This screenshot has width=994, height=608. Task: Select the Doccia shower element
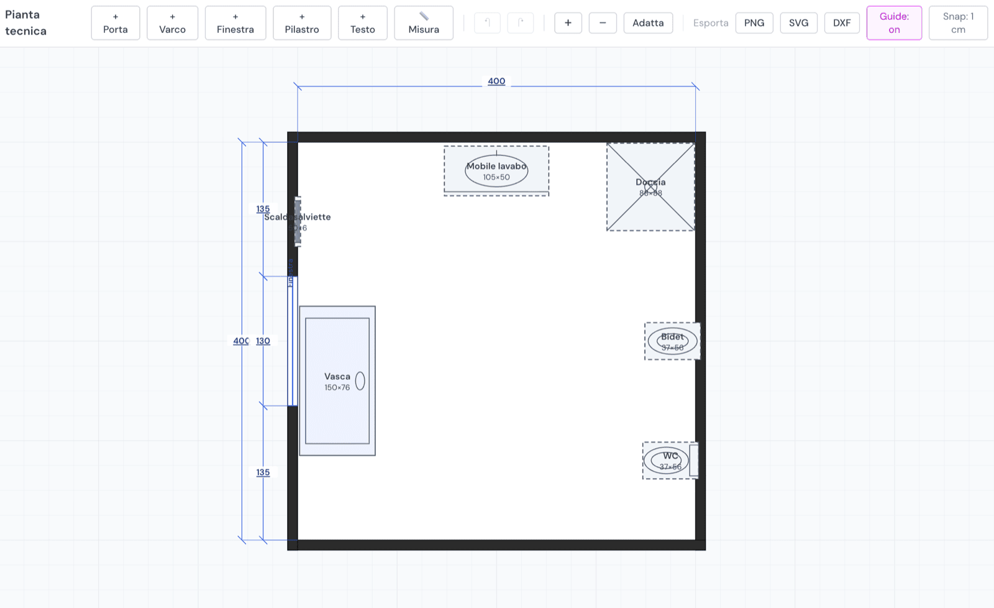point(650,187)
